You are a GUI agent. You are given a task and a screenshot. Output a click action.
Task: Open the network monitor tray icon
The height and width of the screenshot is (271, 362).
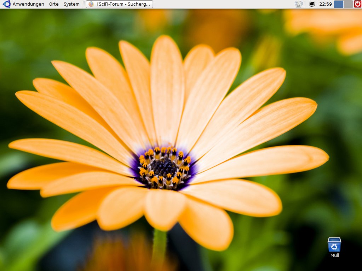click(x=312, y=4)
